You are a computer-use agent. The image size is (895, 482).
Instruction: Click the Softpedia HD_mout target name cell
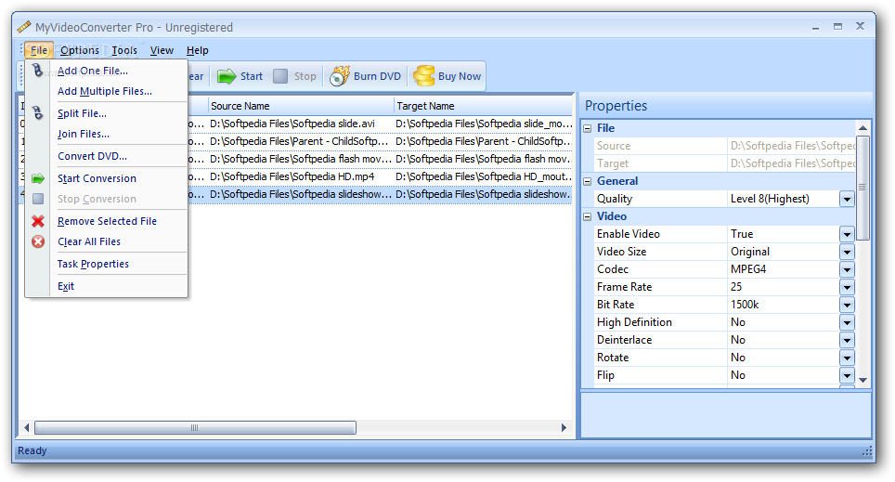[x=484, y=177]
